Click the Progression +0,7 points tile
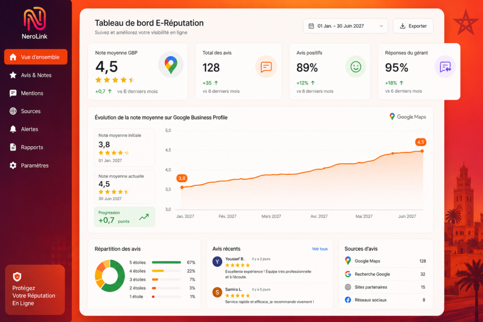 (125, 217)
